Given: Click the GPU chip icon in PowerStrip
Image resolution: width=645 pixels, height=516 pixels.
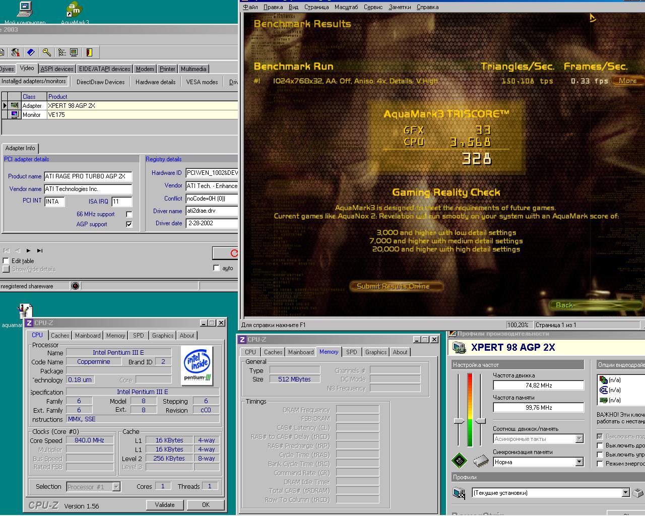Looking at the screenshot, I should [459, 460].
